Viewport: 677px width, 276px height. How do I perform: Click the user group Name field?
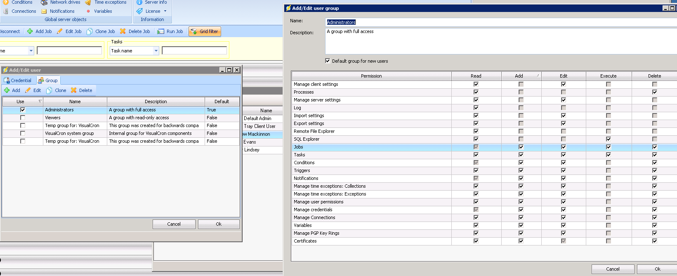coord(495,22)
